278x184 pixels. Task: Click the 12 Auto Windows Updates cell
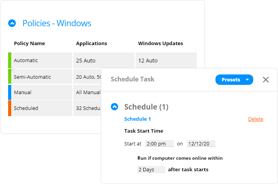point(166,61)
